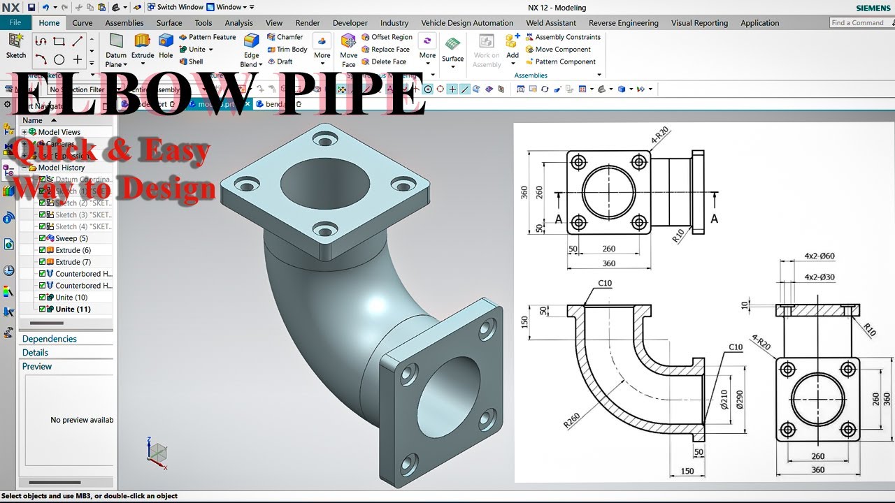Viewport: 895px width, 503px height.
Task: Open the File menu
Action: pyautogui.click(x=15, y=22)
